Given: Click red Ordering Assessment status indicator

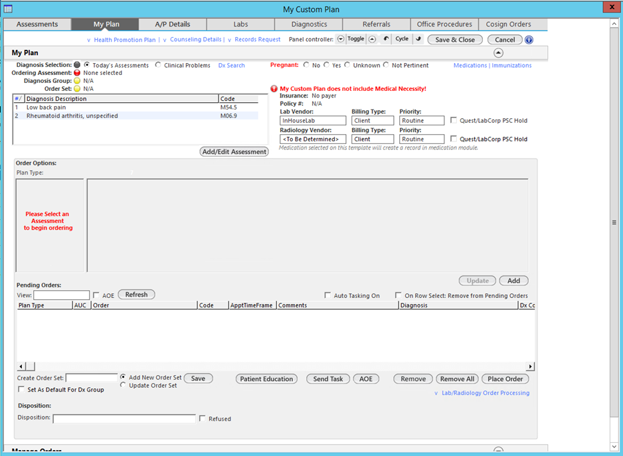Looking at the screenshot, I should tap(77, 73).
